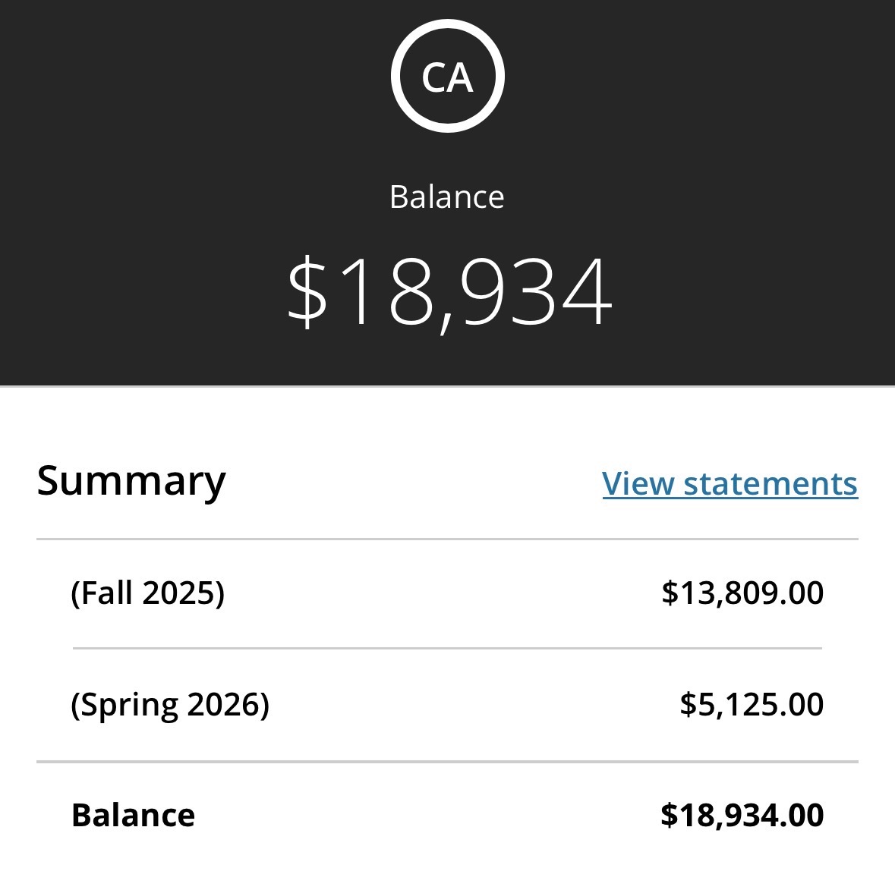Click the $18,934.00 total balance amount
This screenshot has width=895, height=890.
point(742,816)
